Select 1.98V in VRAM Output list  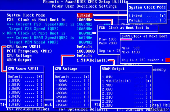point(127,85)
